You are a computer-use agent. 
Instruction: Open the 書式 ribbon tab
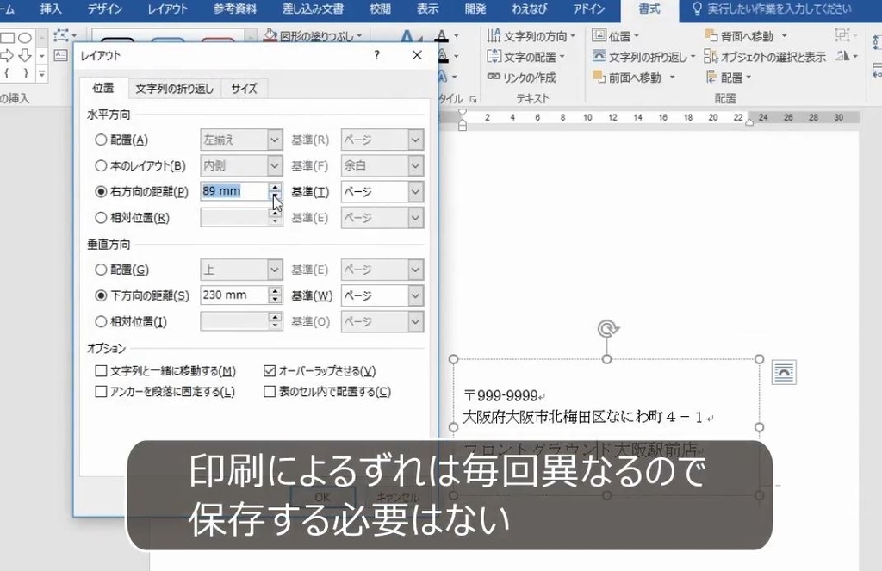coord(649,9)
